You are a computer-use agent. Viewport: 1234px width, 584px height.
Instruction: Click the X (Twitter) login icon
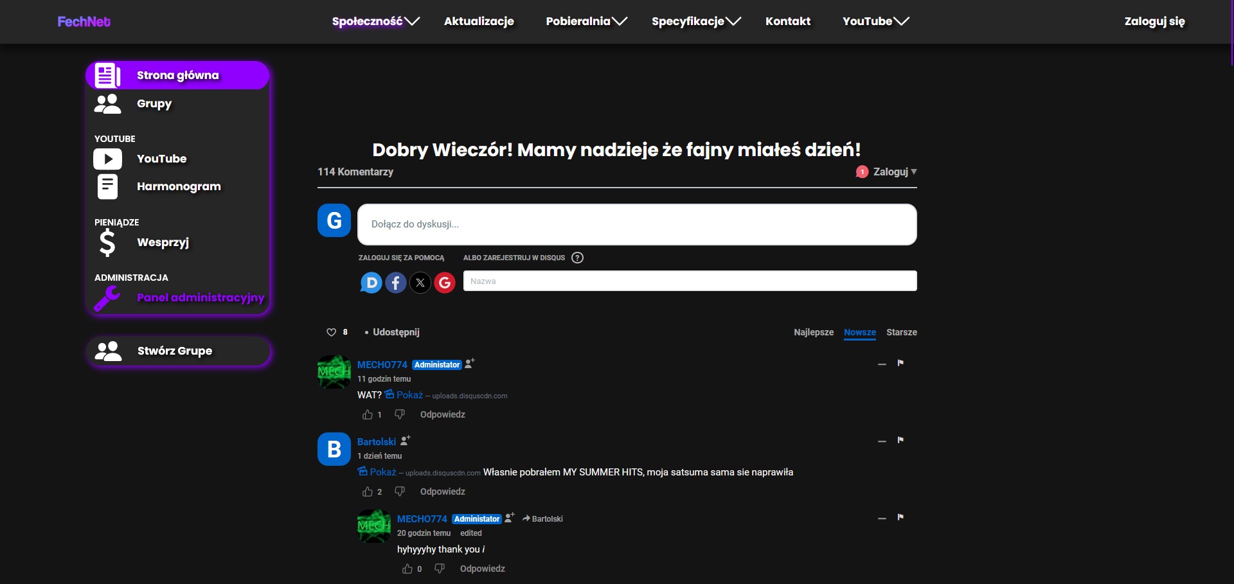(x=420, y=283)
